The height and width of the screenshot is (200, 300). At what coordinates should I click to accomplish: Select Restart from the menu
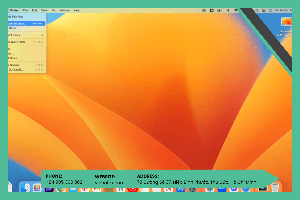[27, 54]
